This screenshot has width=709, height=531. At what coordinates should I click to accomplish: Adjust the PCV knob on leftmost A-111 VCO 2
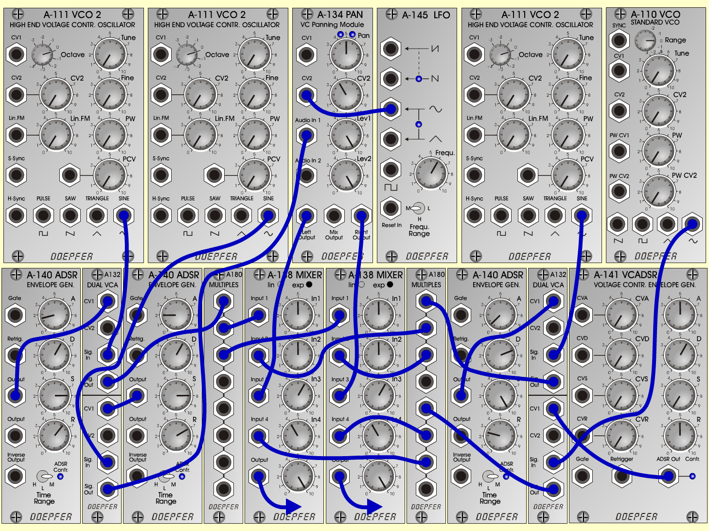coord(109,175)
